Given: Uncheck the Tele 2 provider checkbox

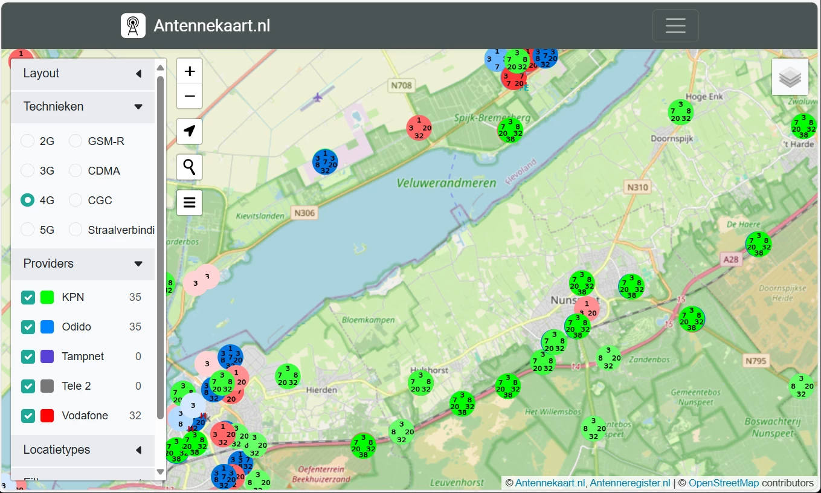Looking at the screenshot, I should 28,386.
